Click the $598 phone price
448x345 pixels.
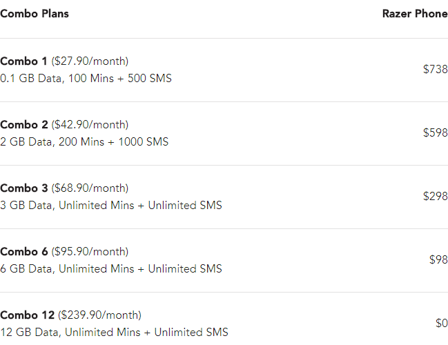pos(435,132)
